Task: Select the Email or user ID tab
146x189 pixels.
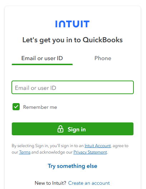Action: pyautogui.click(x=42, y=58)
